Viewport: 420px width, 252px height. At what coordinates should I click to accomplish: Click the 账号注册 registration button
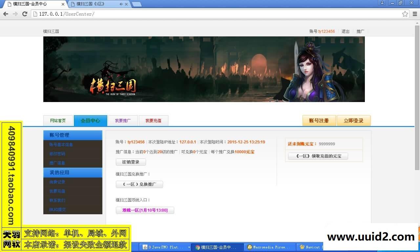tap(319, 120)
